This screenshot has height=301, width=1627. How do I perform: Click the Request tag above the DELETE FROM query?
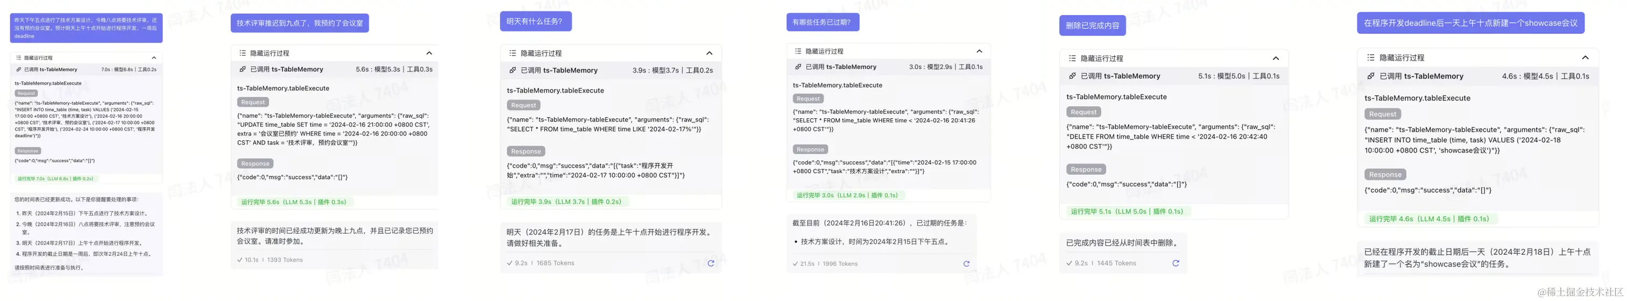pos(1084,112)
